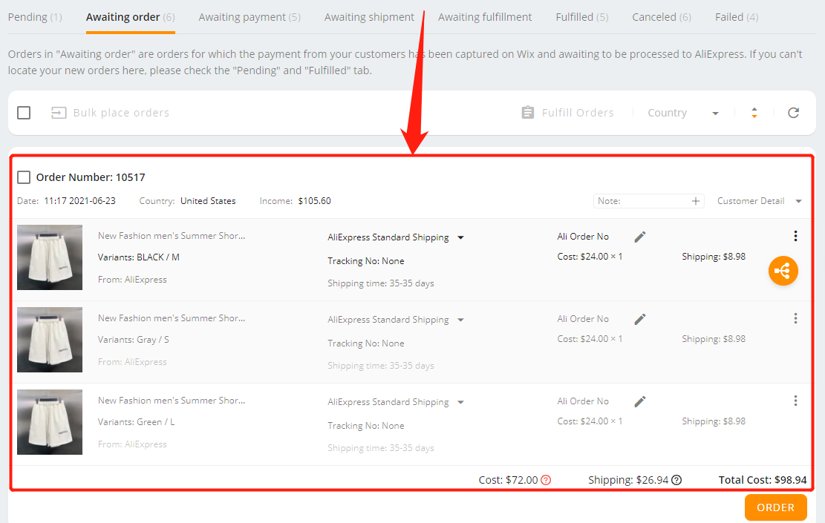
Task: Click the Shipping $26.94 help icon
Action: [676, 480]
